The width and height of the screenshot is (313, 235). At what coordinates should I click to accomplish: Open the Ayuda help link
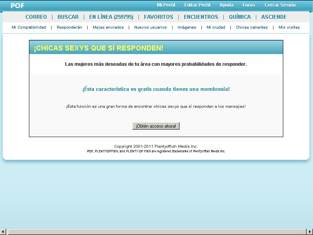(x=227, y=5)
